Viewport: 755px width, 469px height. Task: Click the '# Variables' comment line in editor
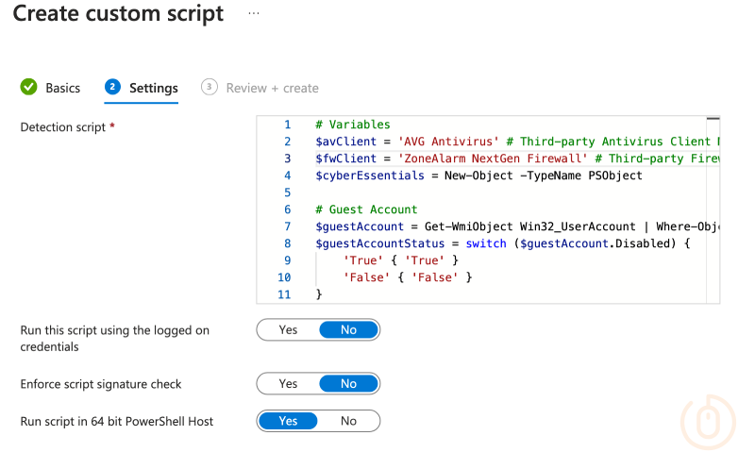[x=352, y=125]
